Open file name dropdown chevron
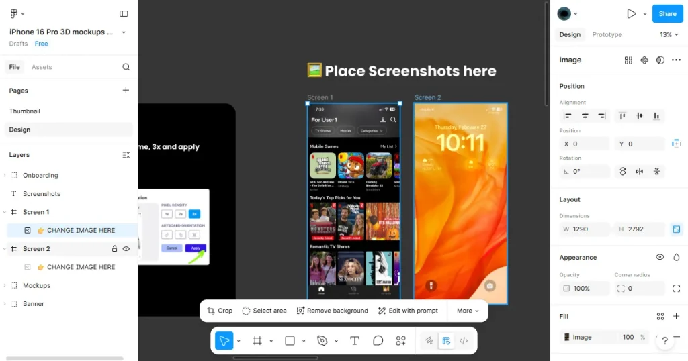688x361 pixels. click(124, 32)
